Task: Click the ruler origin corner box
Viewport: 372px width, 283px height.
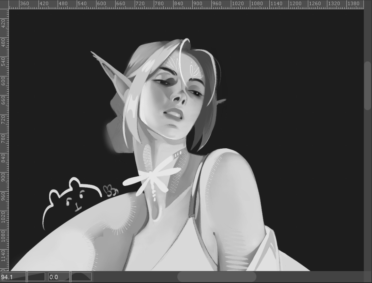Action: [4, 4]
